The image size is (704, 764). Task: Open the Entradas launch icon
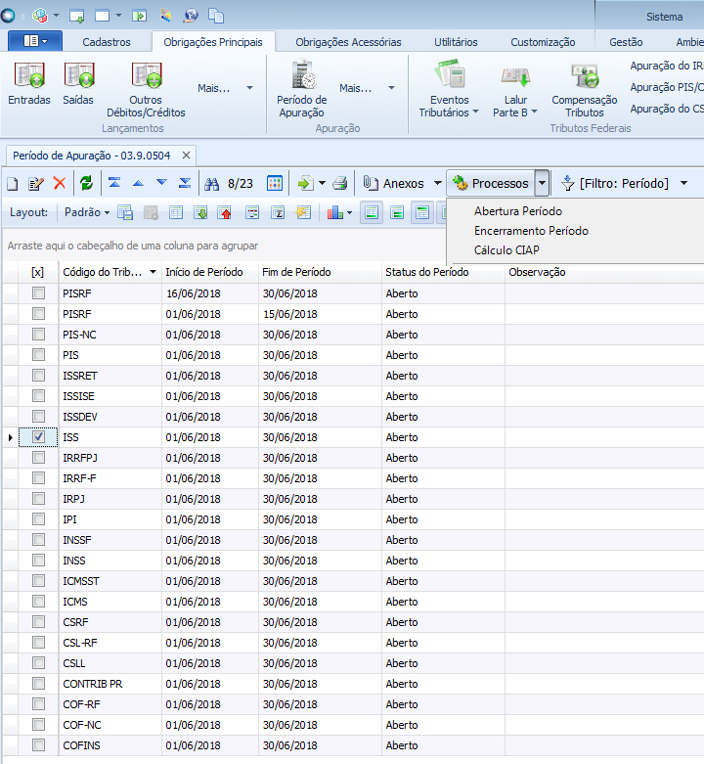tap(29, 83)
